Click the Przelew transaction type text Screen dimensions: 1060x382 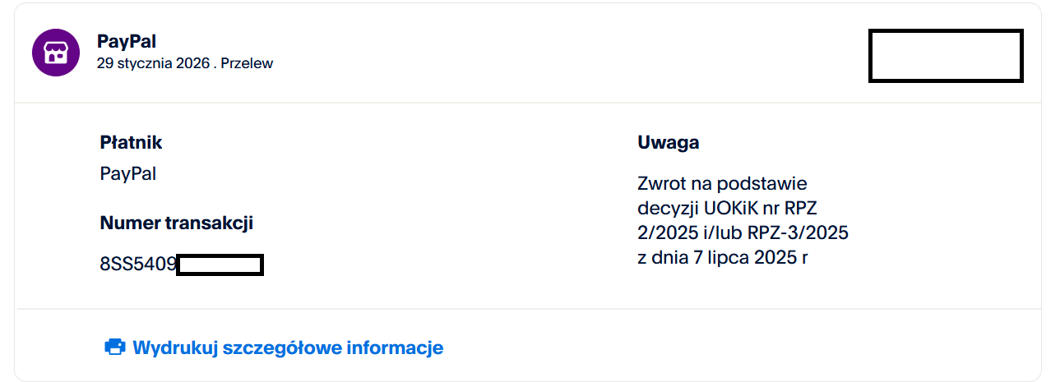tap(247, 64)
